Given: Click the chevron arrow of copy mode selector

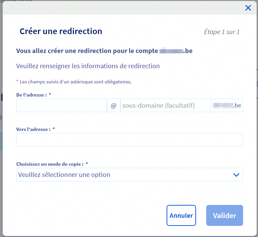Looking at the screenshot, I should pyautogui.click(x=236, y=175).
